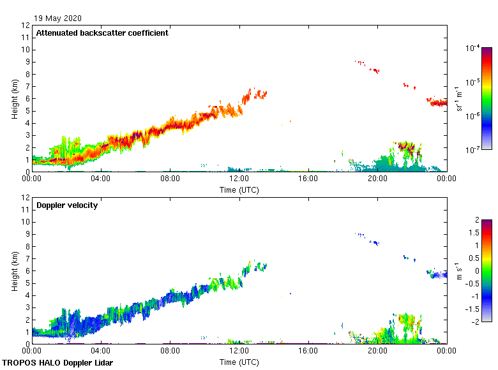
Task: Click the 16:00 tick label under bottom plot
Action: tap(308, 352)
